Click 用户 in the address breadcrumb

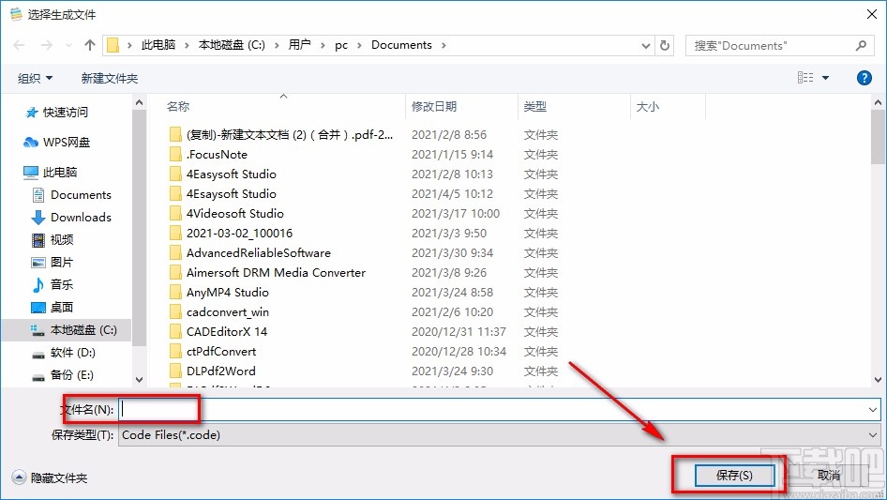[299, 45]
